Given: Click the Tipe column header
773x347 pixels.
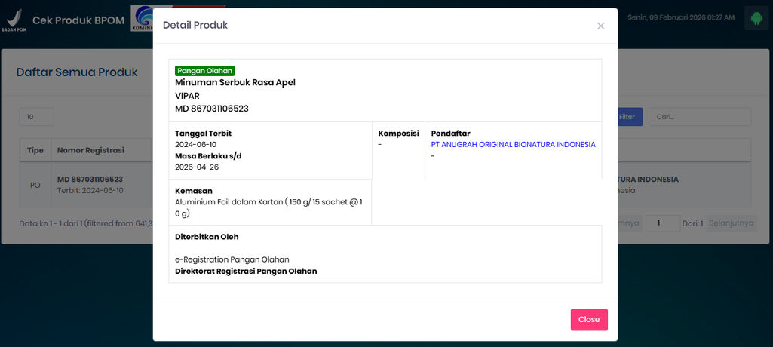Looking at the screenshot, I should 35,150.
